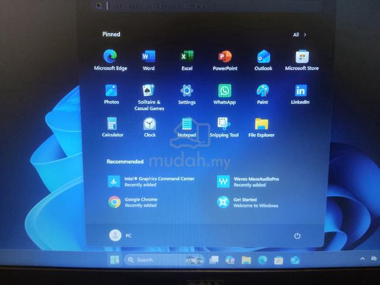Click the taskbar Search box
This screenshot has height=285, width=380.
point(164,260)
